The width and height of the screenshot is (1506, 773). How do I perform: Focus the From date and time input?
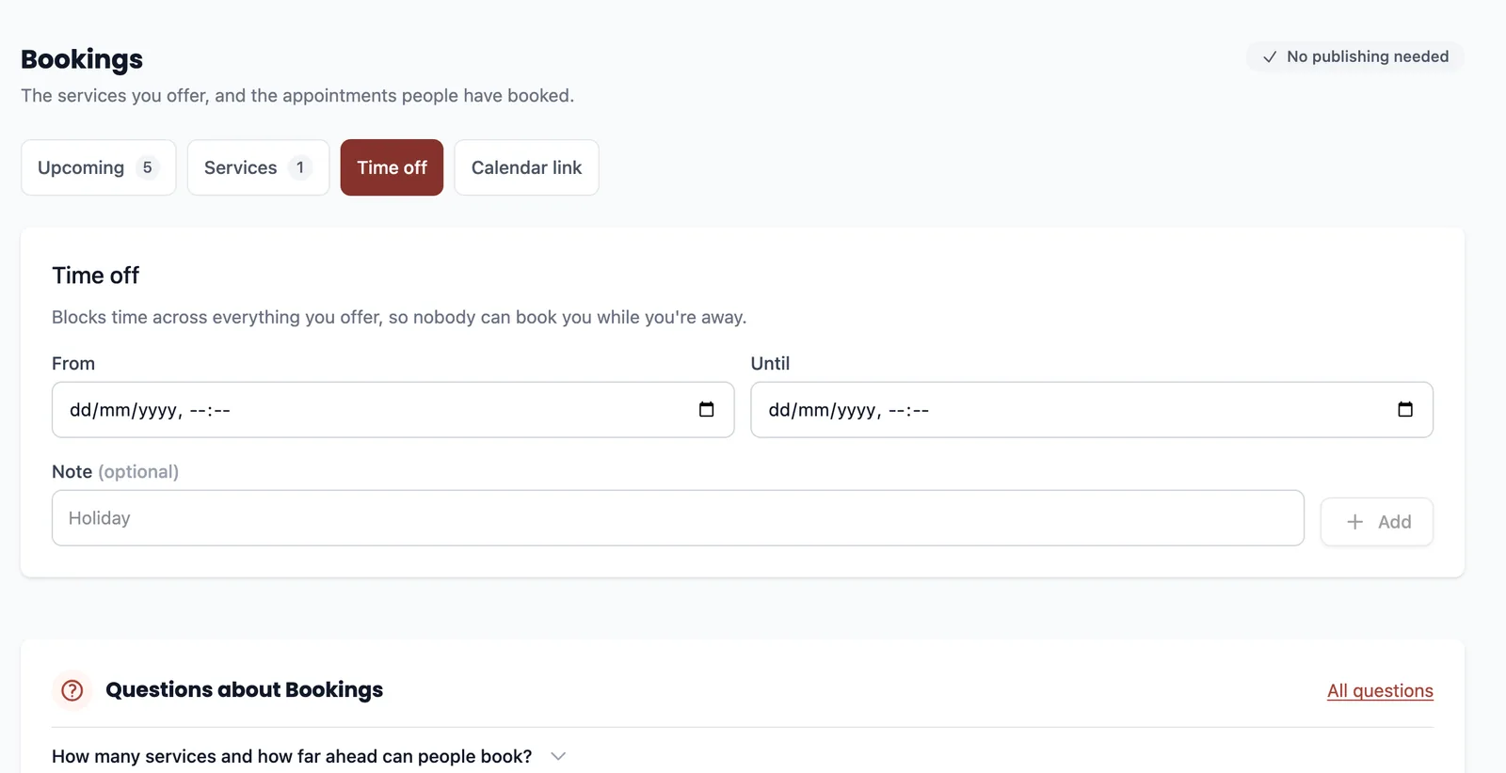pos(393,409)
